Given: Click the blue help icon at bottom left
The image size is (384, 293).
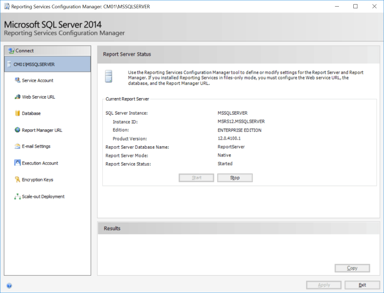Looking at the screenshot, I should click(9, 286).
